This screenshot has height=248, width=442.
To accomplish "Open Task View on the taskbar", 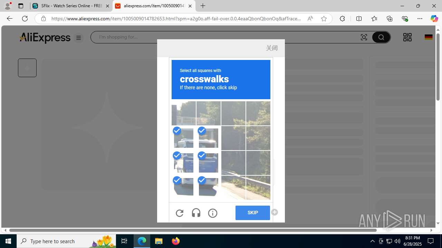I will [124, 241].
